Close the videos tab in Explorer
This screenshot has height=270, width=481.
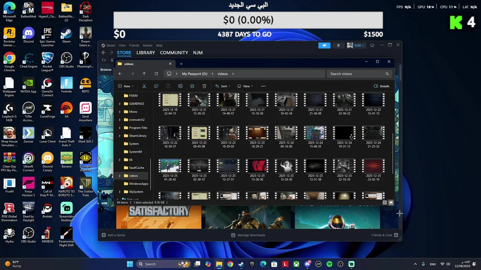click(x=170, y=64)
